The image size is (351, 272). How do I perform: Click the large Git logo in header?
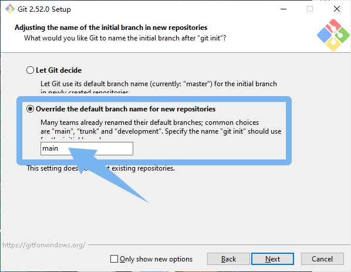pos(333,35)
